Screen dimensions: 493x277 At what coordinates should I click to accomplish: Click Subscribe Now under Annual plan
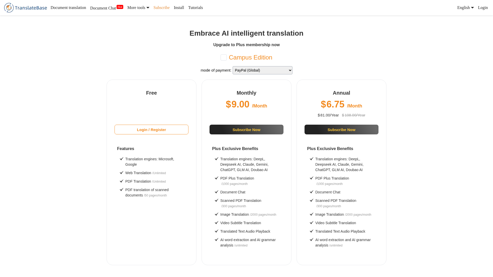(x=342, y=130)
